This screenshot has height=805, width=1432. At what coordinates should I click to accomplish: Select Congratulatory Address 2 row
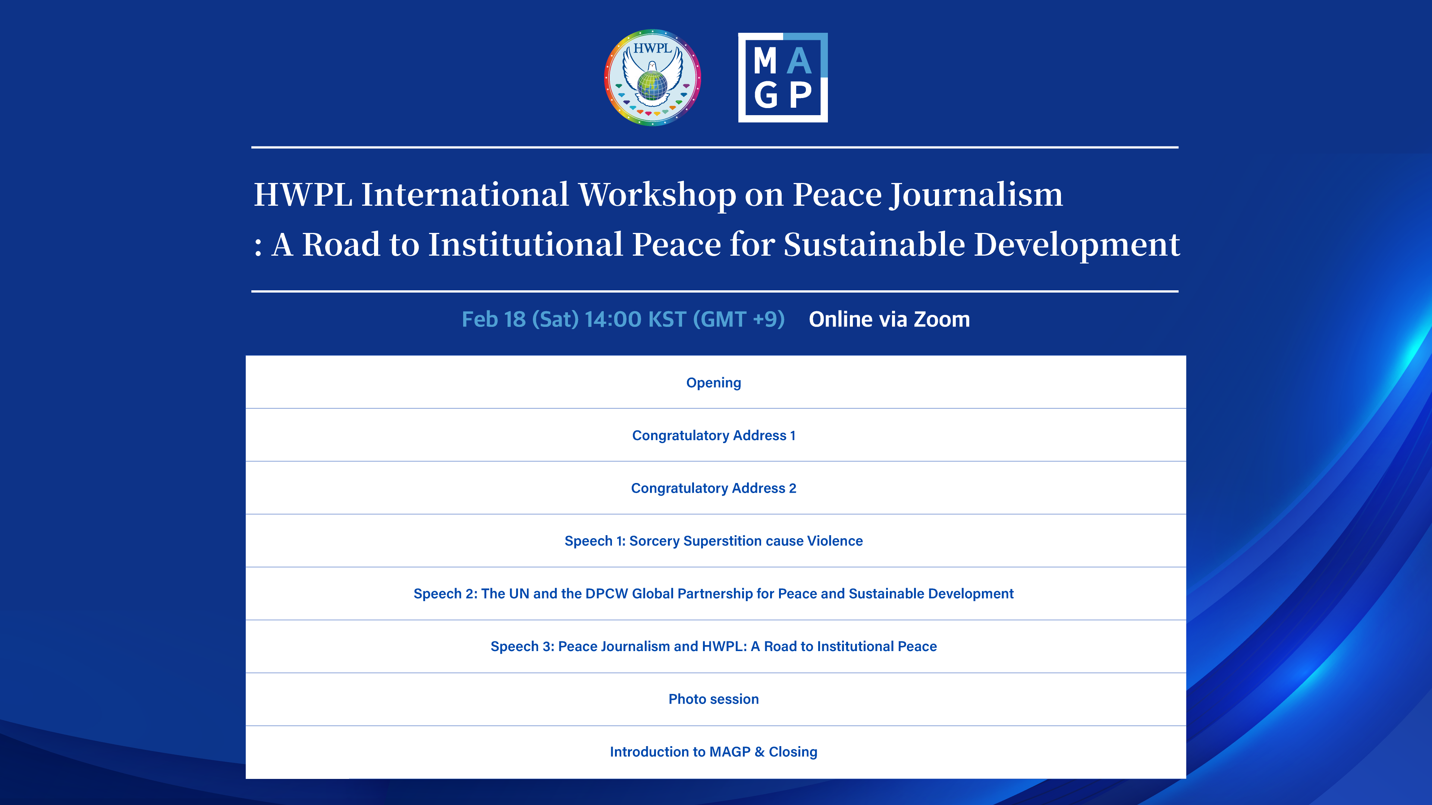point(713,488)
